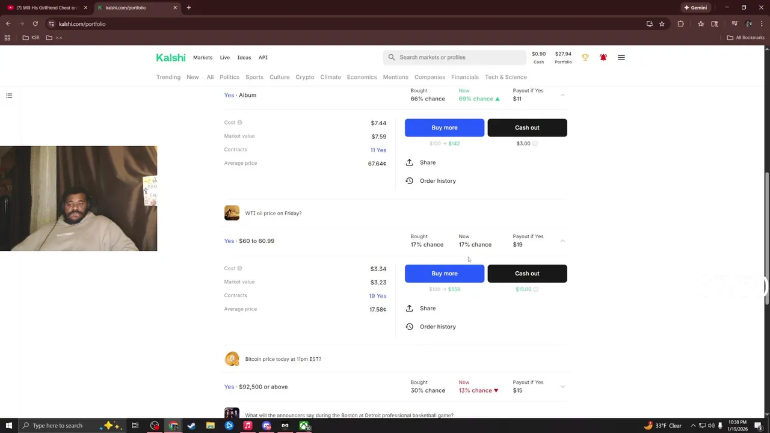This screenshot has height=433, width=770.
Task: Select the Sports category
Action: point(254,77)
